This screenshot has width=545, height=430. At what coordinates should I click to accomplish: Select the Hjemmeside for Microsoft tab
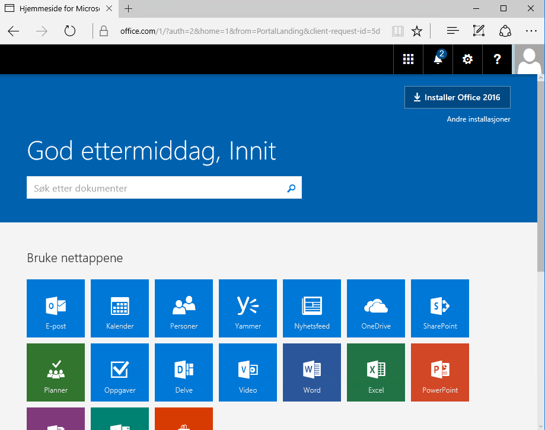[59, 9]
